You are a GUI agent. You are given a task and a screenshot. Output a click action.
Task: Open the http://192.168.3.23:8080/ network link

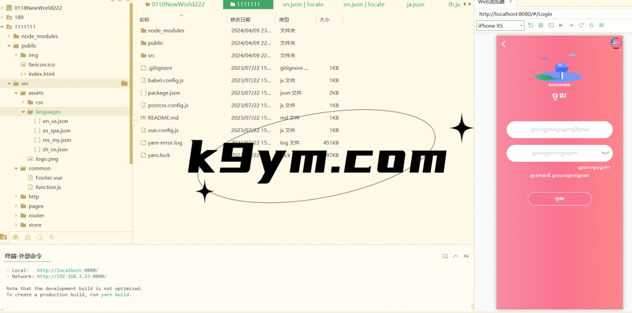point(72,277)
